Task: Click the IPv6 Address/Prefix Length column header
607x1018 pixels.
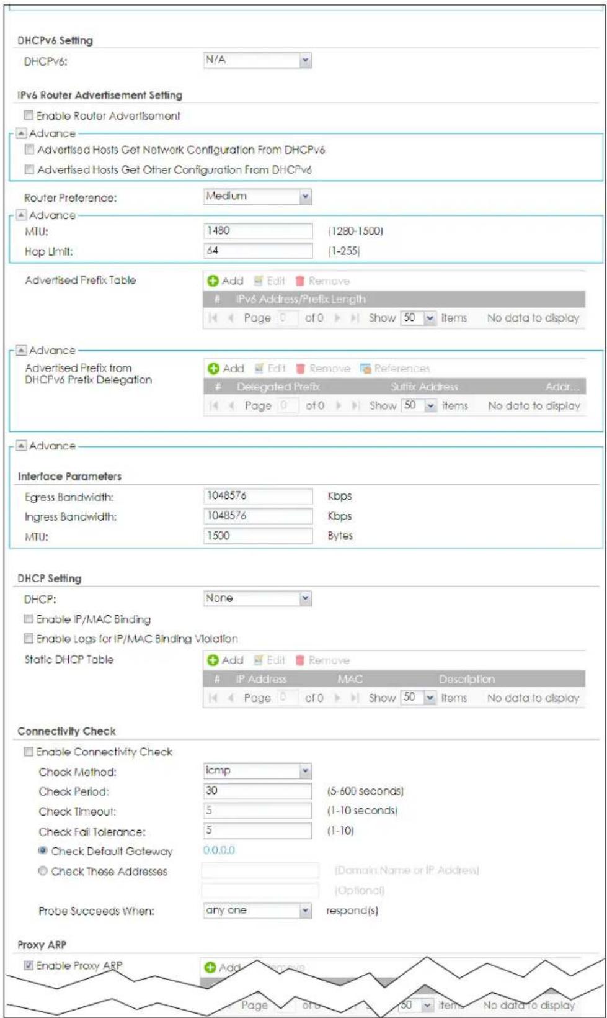Action: [x=301, y=299]
